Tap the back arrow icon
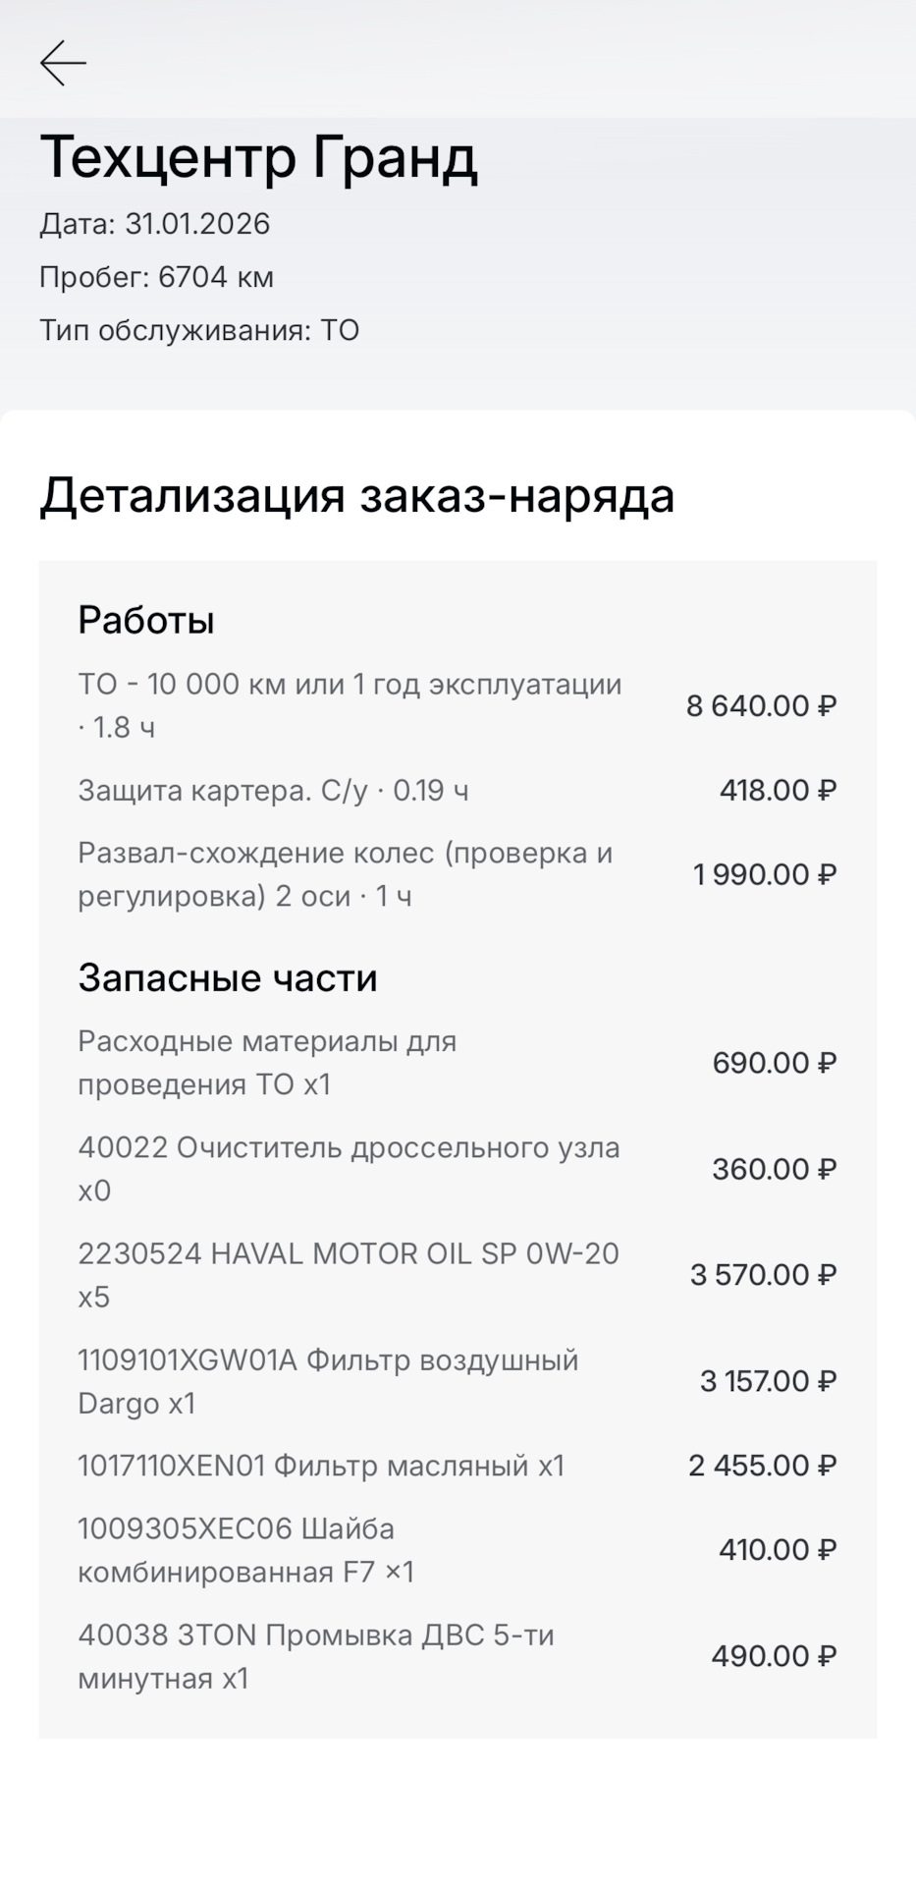Screen dimensions: 916x1886 coord(64,63)
